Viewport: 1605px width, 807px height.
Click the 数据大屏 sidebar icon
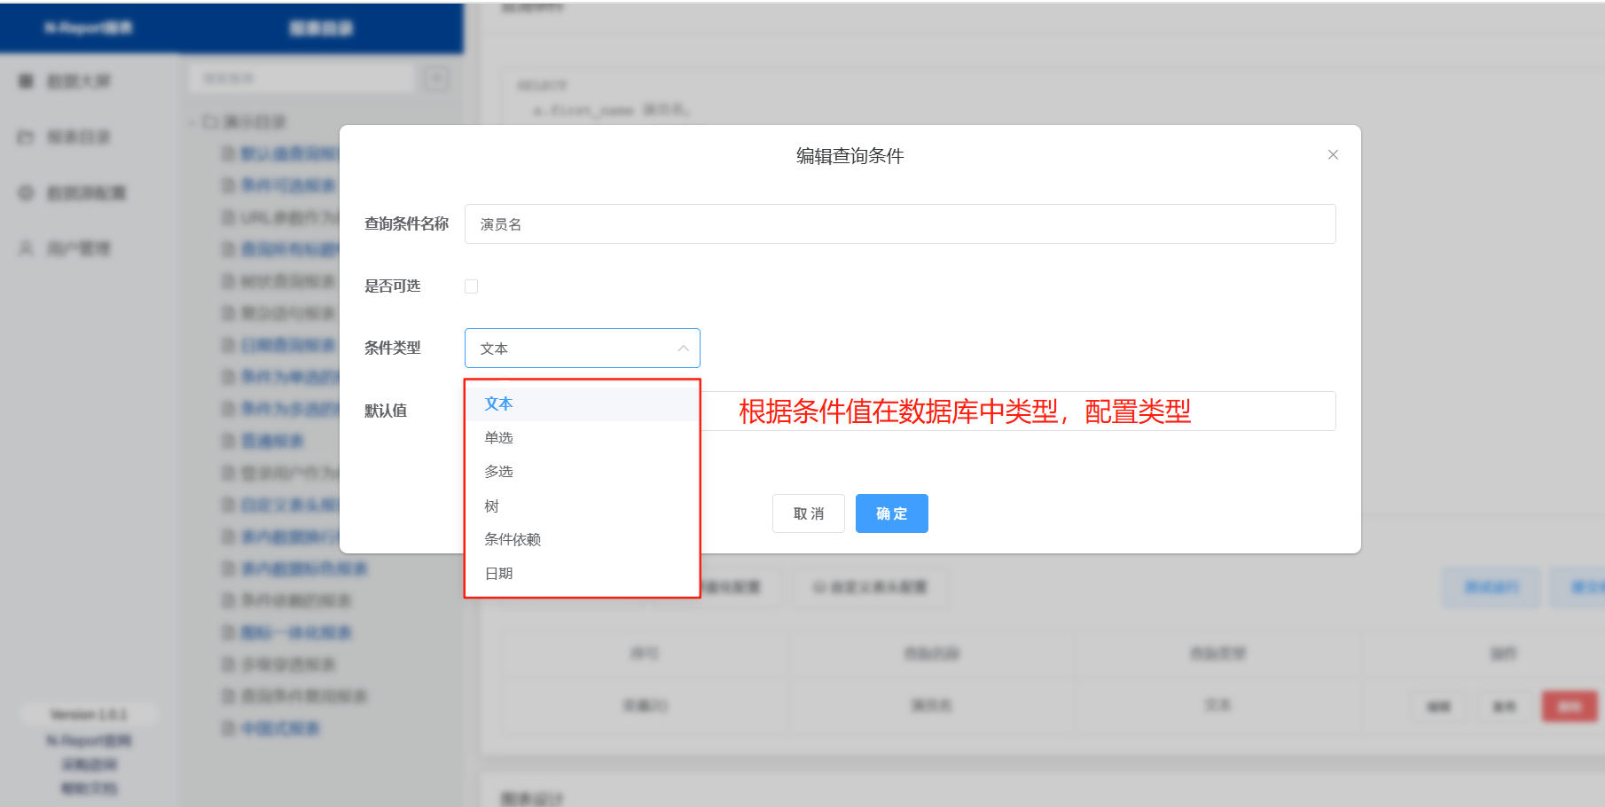pyautogui.click(x=26, y=82)
